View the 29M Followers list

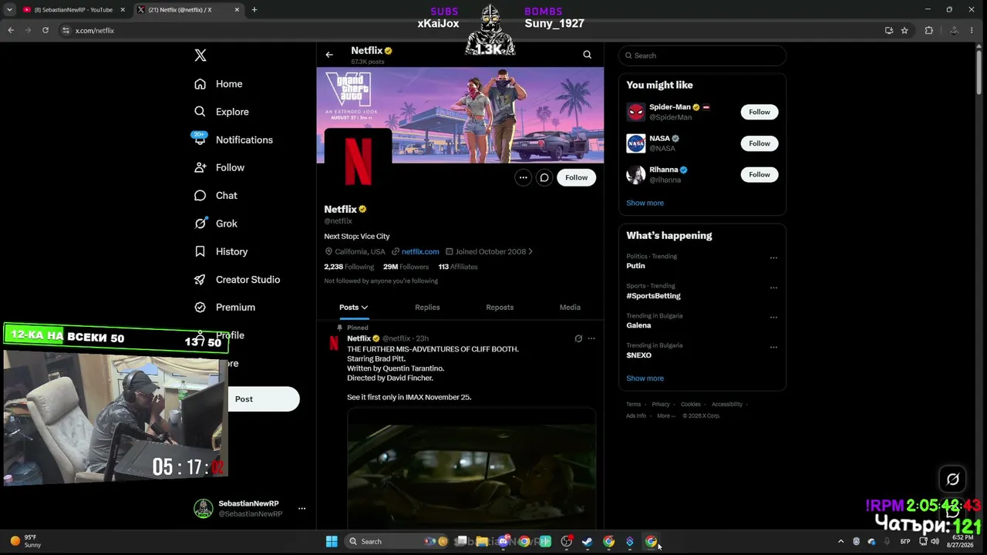point(406,267)
